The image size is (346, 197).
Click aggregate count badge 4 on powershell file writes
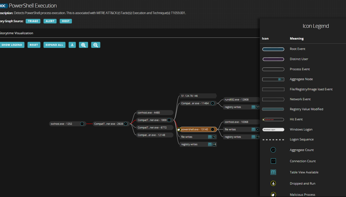tap(257, 129)
